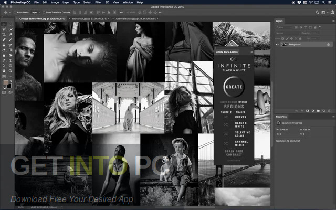
Task: Open the Filter menu
Action: pos(98,2)
